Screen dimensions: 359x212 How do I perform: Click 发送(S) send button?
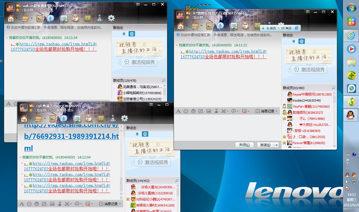(x=265, y=145)
